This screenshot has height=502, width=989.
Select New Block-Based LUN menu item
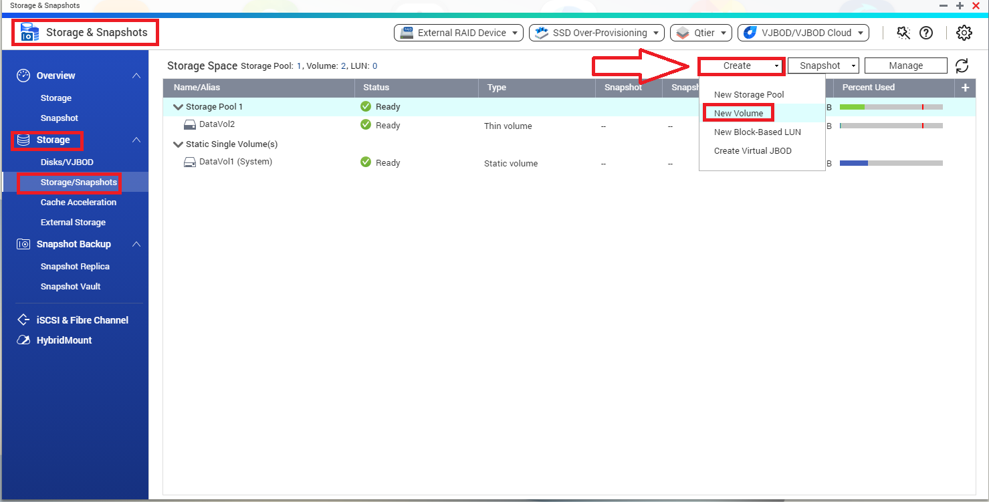757,132
